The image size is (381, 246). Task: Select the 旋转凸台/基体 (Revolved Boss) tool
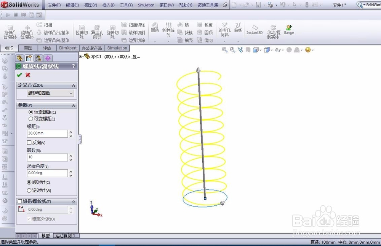click(27, 31)
